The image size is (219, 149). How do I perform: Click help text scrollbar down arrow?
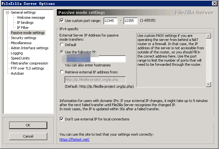click(209, 85)
